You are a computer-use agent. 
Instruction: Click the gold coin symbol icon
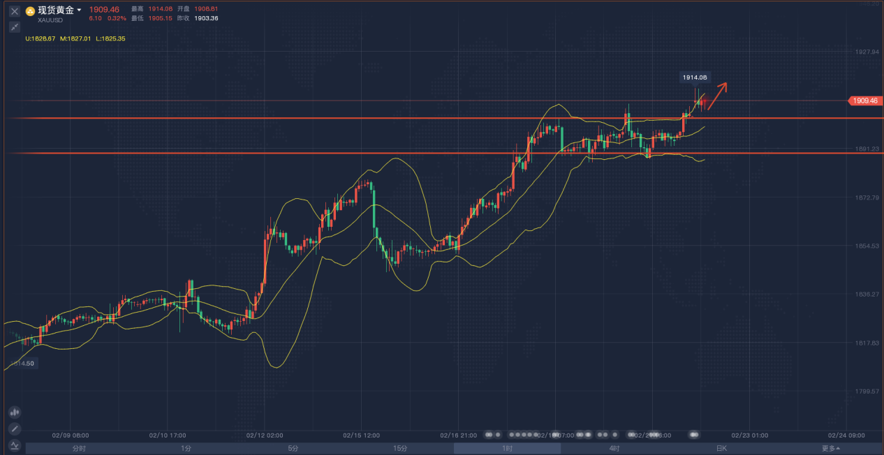30,11
